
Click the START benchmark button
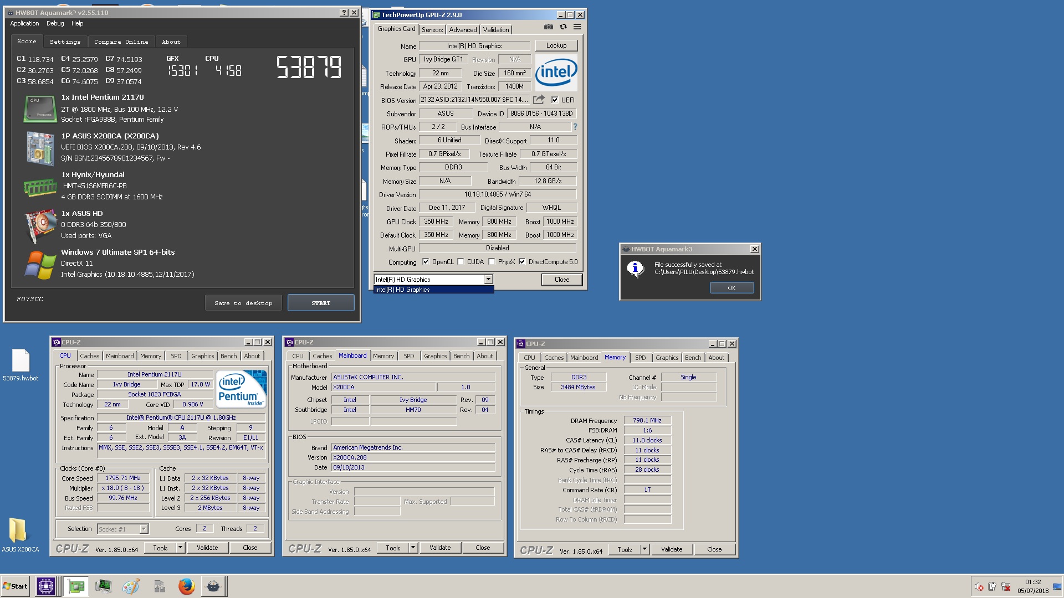(x=321, y=303)
